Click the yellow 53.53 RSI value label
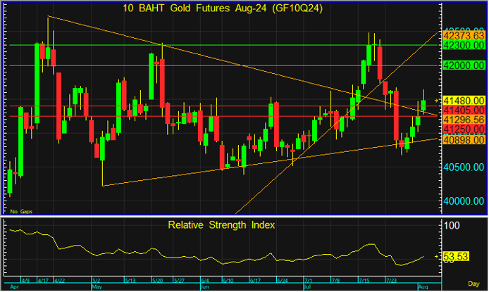Image resolution: width=489 pixels, height=292 pixels. pos(456,257)
